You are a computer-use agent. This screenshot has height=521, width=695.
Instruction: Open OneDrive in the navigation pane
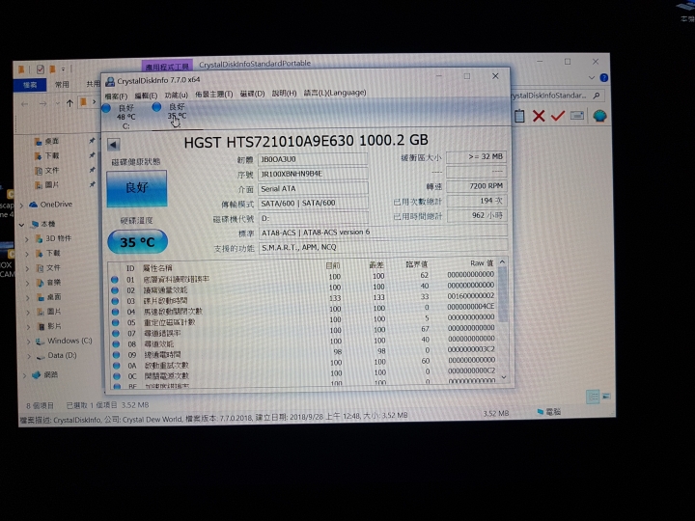(x=56, y=205)
